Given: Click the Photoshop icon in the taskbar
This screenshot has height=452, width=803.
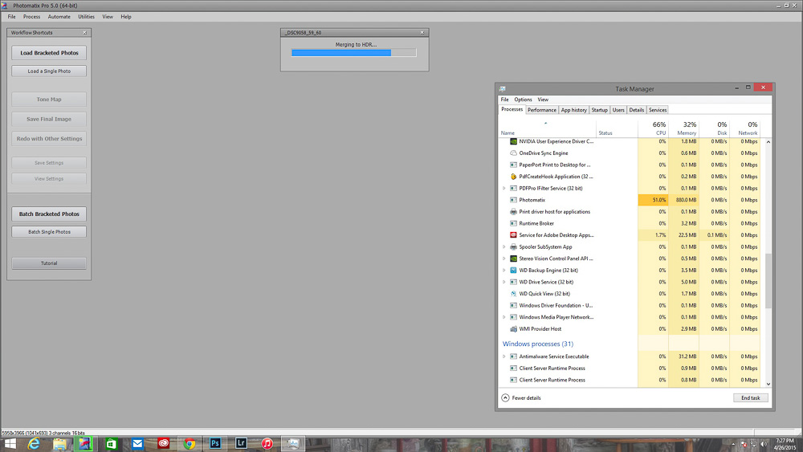Looking at the screenshot, I should [215, 443].
